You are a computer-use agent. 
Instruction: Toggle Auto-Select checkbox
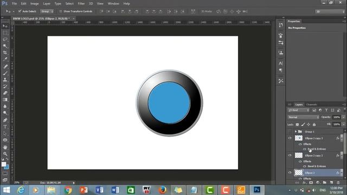[20, 11]
